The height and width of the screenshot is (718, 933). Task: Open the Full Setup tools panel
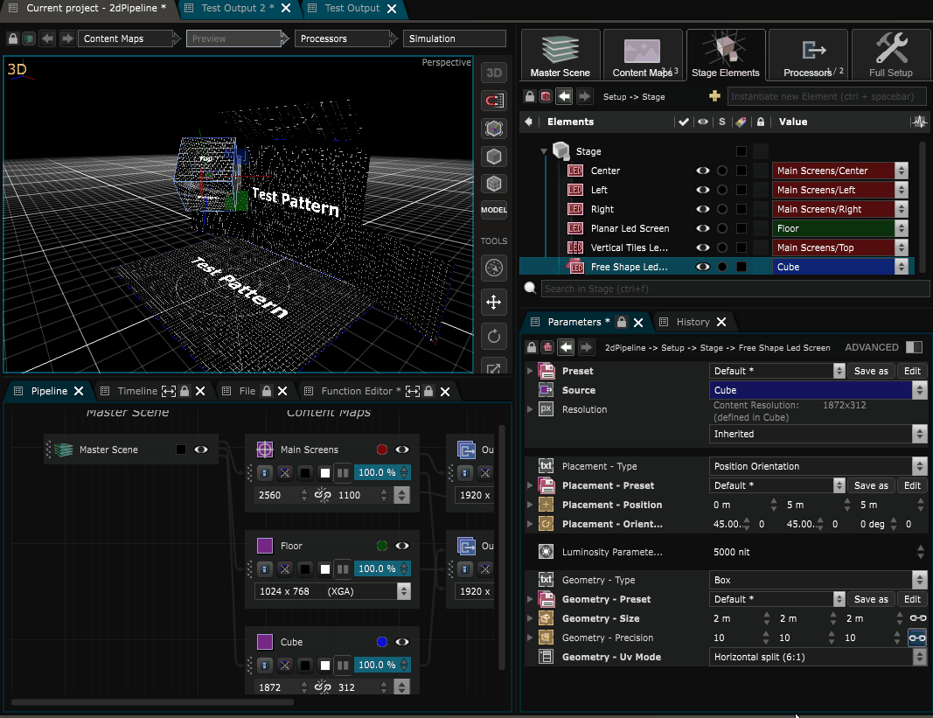[890, 56]
